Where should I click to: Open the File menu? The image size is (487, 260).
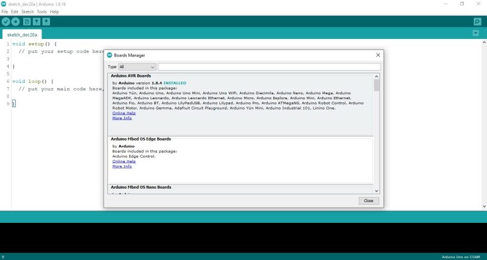click(x=5, y=12)
